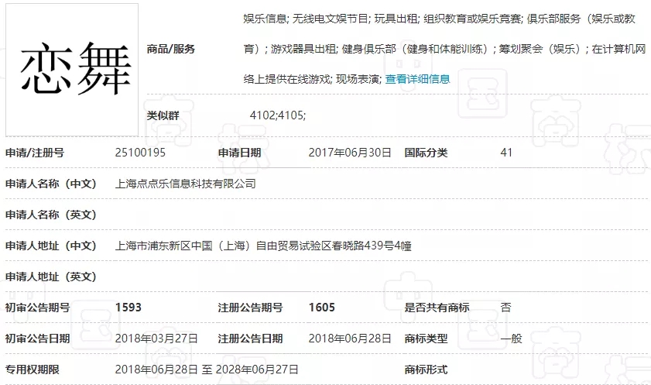Click the 初审公告日期 value 2018年03月27日
Viewport: 651px width, 385px height.
156,339
